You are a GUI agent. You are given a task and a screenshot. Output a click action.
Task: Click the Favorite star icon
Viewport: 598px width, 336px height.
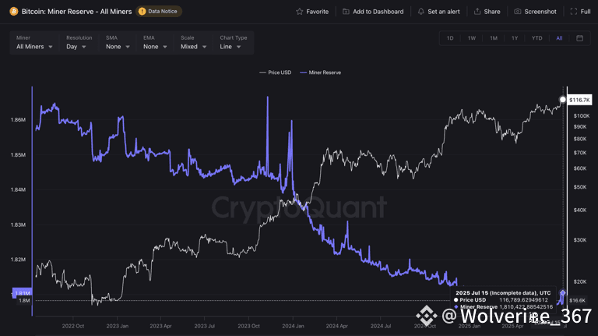coord(299,12)
